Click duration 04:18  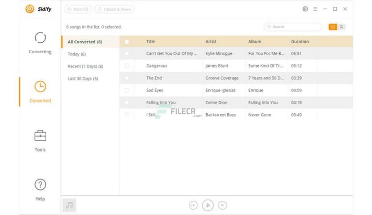click(x=296, y=103)
